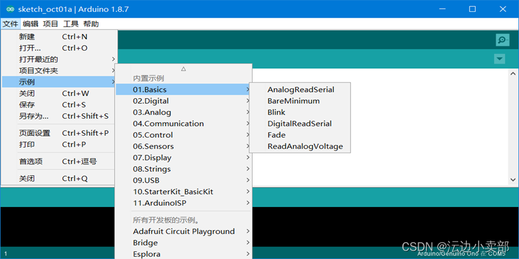The width and height of the screenshot is (519, 259).
Task: Open the Blink example sketch
Action: pyautogui.click(x=300, y=112)
